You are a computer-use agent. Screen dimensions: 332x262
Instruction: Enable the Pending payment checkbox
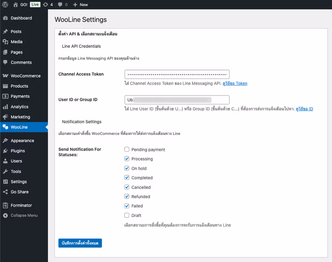[x=127, y=150]
